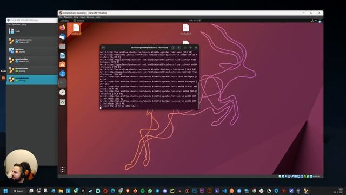Viewport: 346px width, 195px height.
Task: Open the Help menu of the VM window
Action: coord(98,17)
